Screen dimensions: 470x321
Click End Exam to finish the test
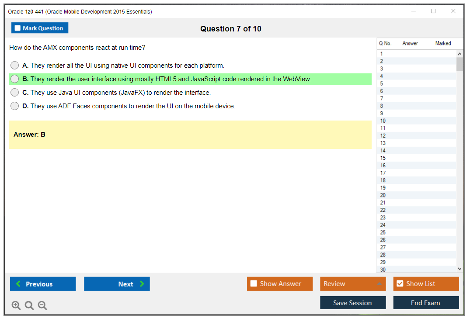[x=426, y=302]
